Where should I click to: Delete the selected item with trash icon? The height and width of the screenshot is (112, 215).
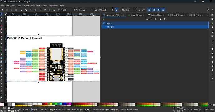coord(155,19)
